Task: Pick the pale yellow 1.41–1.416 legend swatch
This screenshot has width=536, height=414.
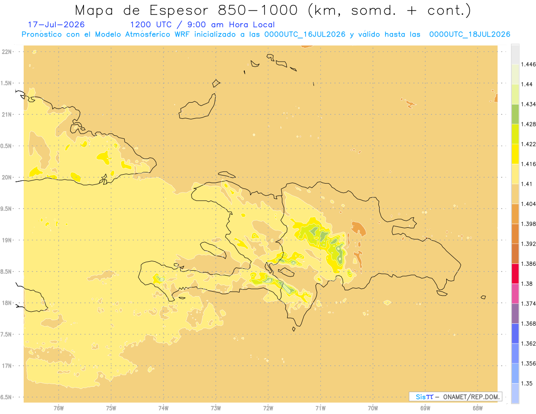Action: 515,174
